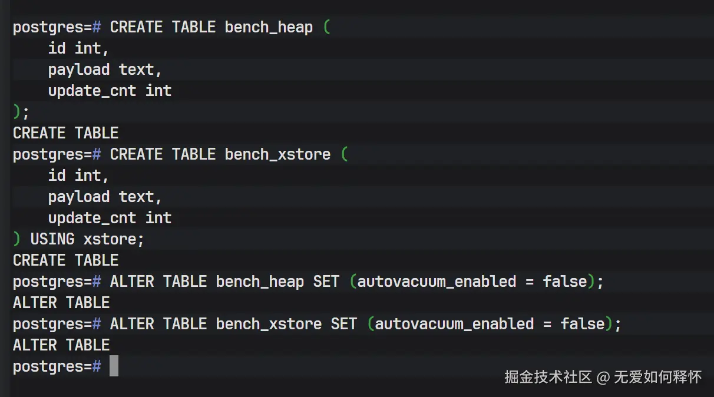Click "payload text," in the bench_heap definition
The width and height of the screenshot is (714, 397).
105,70
